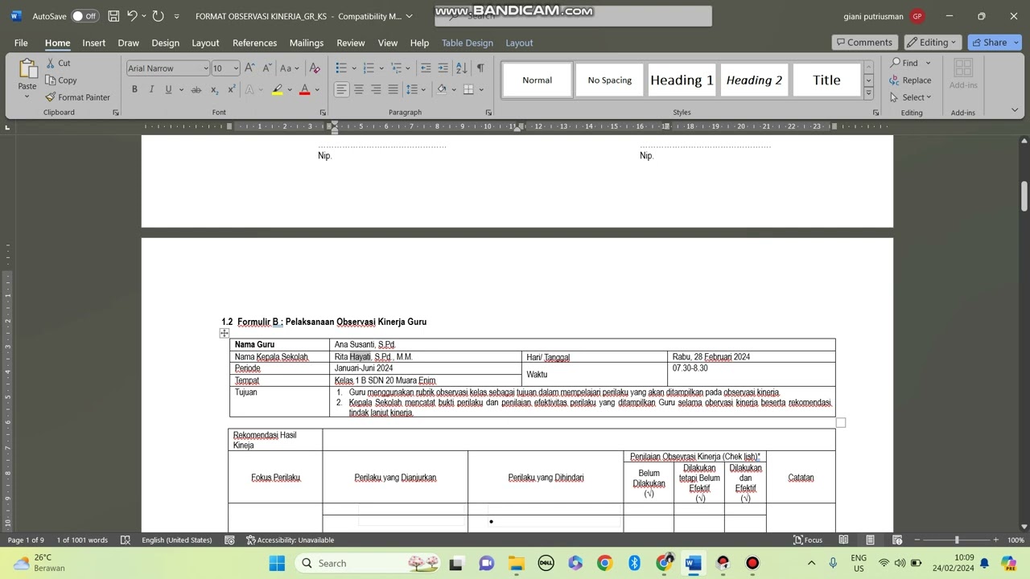Clear all formatting icon
This screenshot has height=579, width=1030.
(x=315, y=68)
